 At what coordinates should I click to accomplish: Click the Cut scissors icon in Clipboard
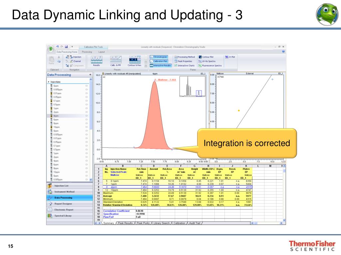click(59, 57)
